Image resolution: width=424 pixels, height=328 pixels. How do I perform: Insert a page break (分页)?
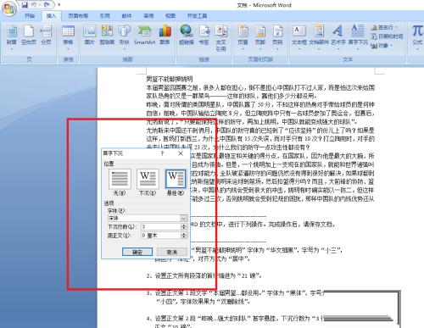pyautogui.click(x=46, y=36)
